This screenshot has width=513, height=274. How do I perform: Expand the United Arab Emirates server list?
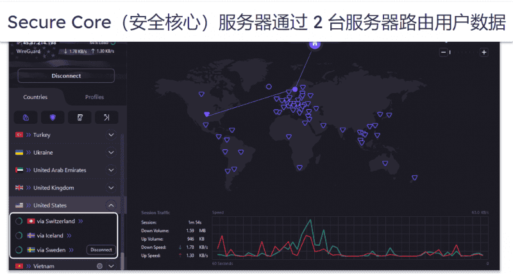click(111, 170)
